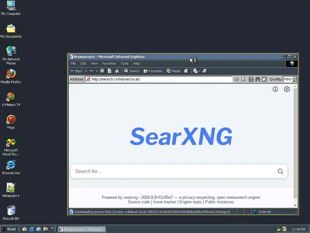Screen dimensions: 310x233
Task: Click the Quality stepper up arrow
Action: 294,78
